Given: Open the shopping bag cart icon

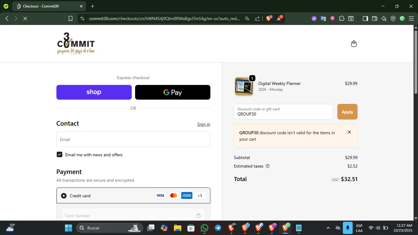Looking at the screenshot, I should tap(354, 44).
